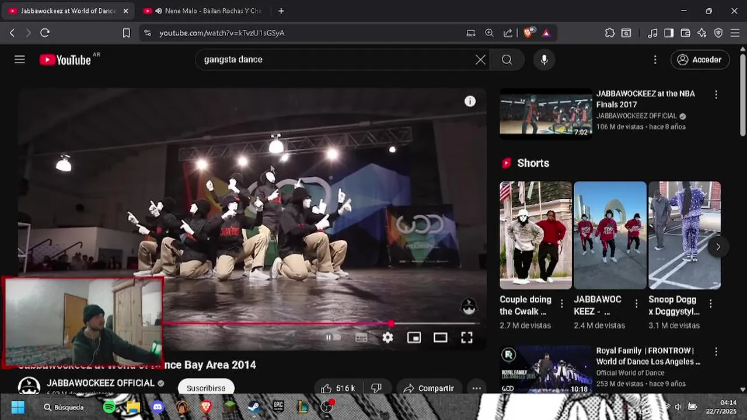Open the YouTube hamburger guide menu
This screenshot has width=747, height=420.
pyautogui.click(x=20, y=60)
